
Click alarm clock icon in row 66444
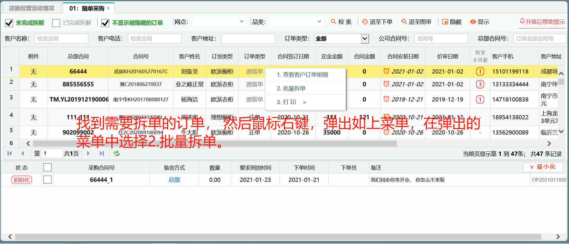[386, 71]
